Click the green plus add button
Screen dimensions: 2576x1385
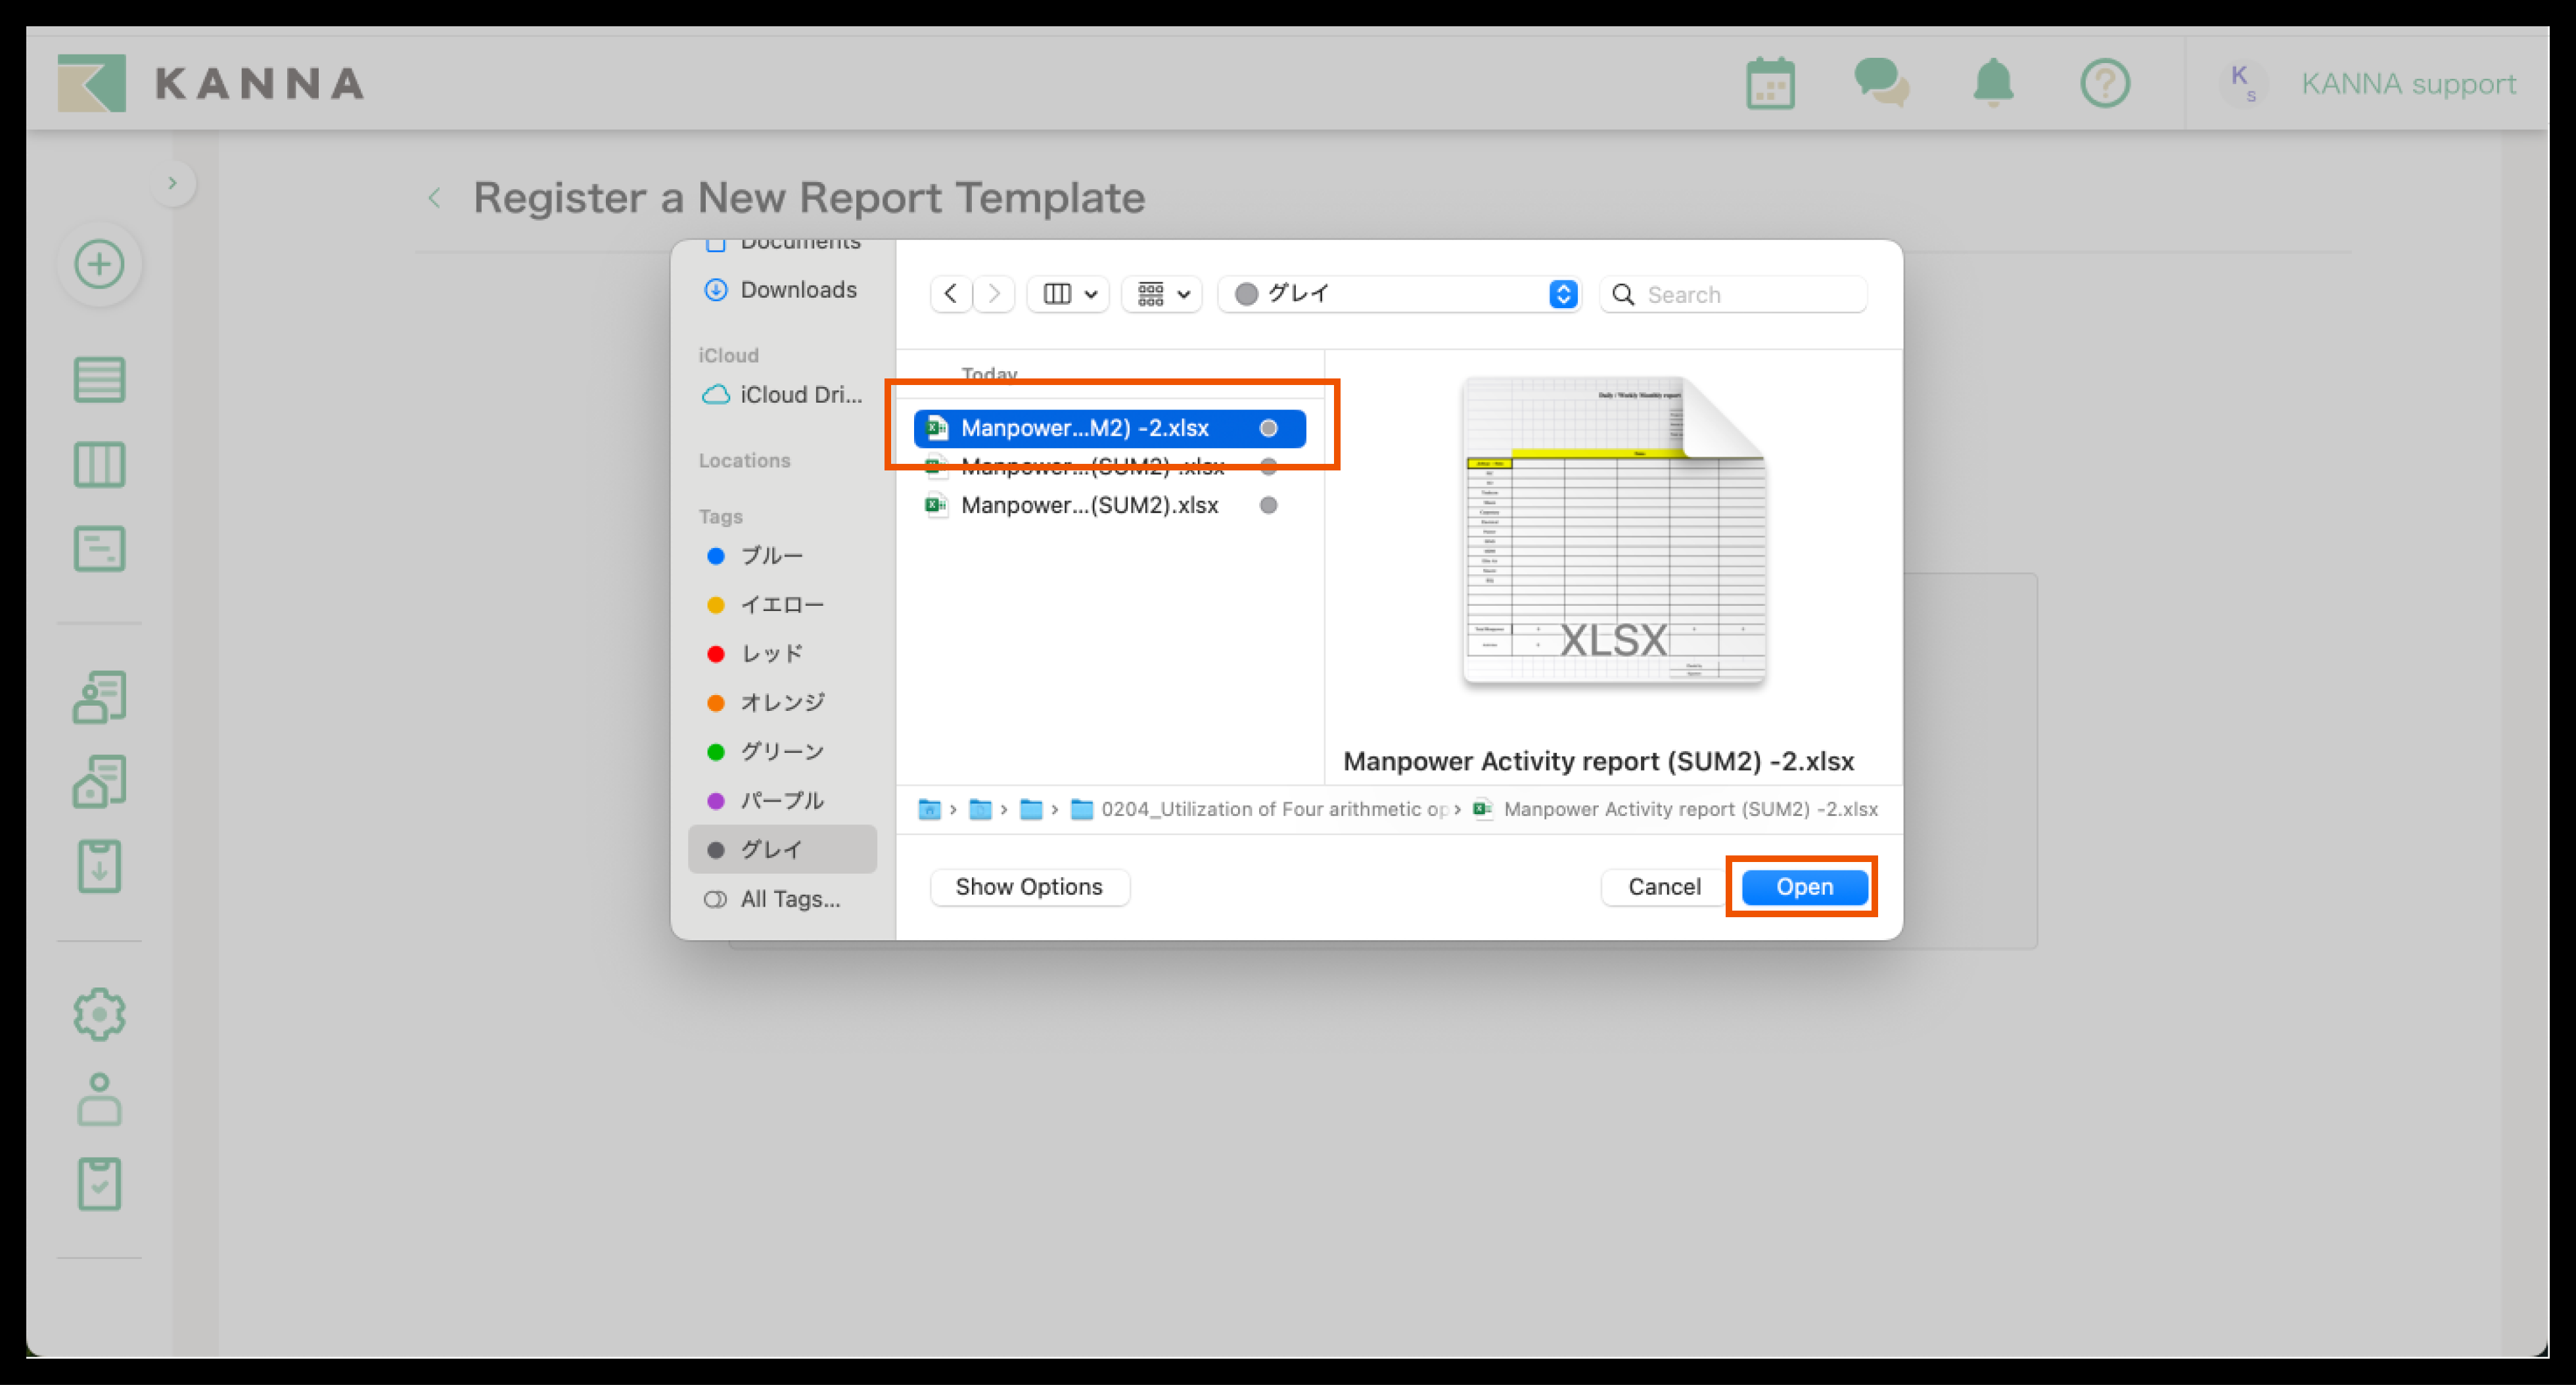100,265
